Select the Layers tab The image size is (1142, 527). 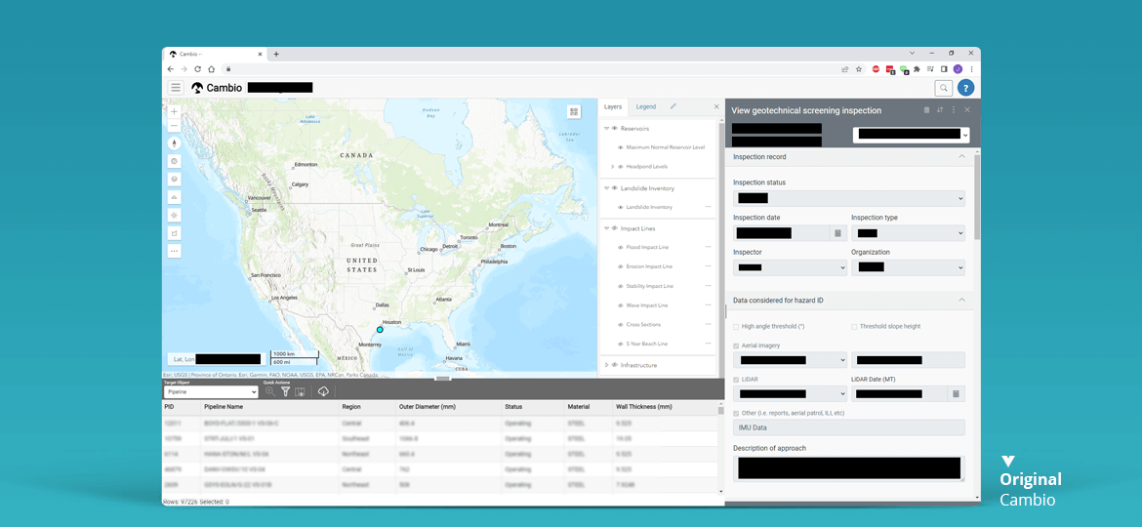(613, 106)
